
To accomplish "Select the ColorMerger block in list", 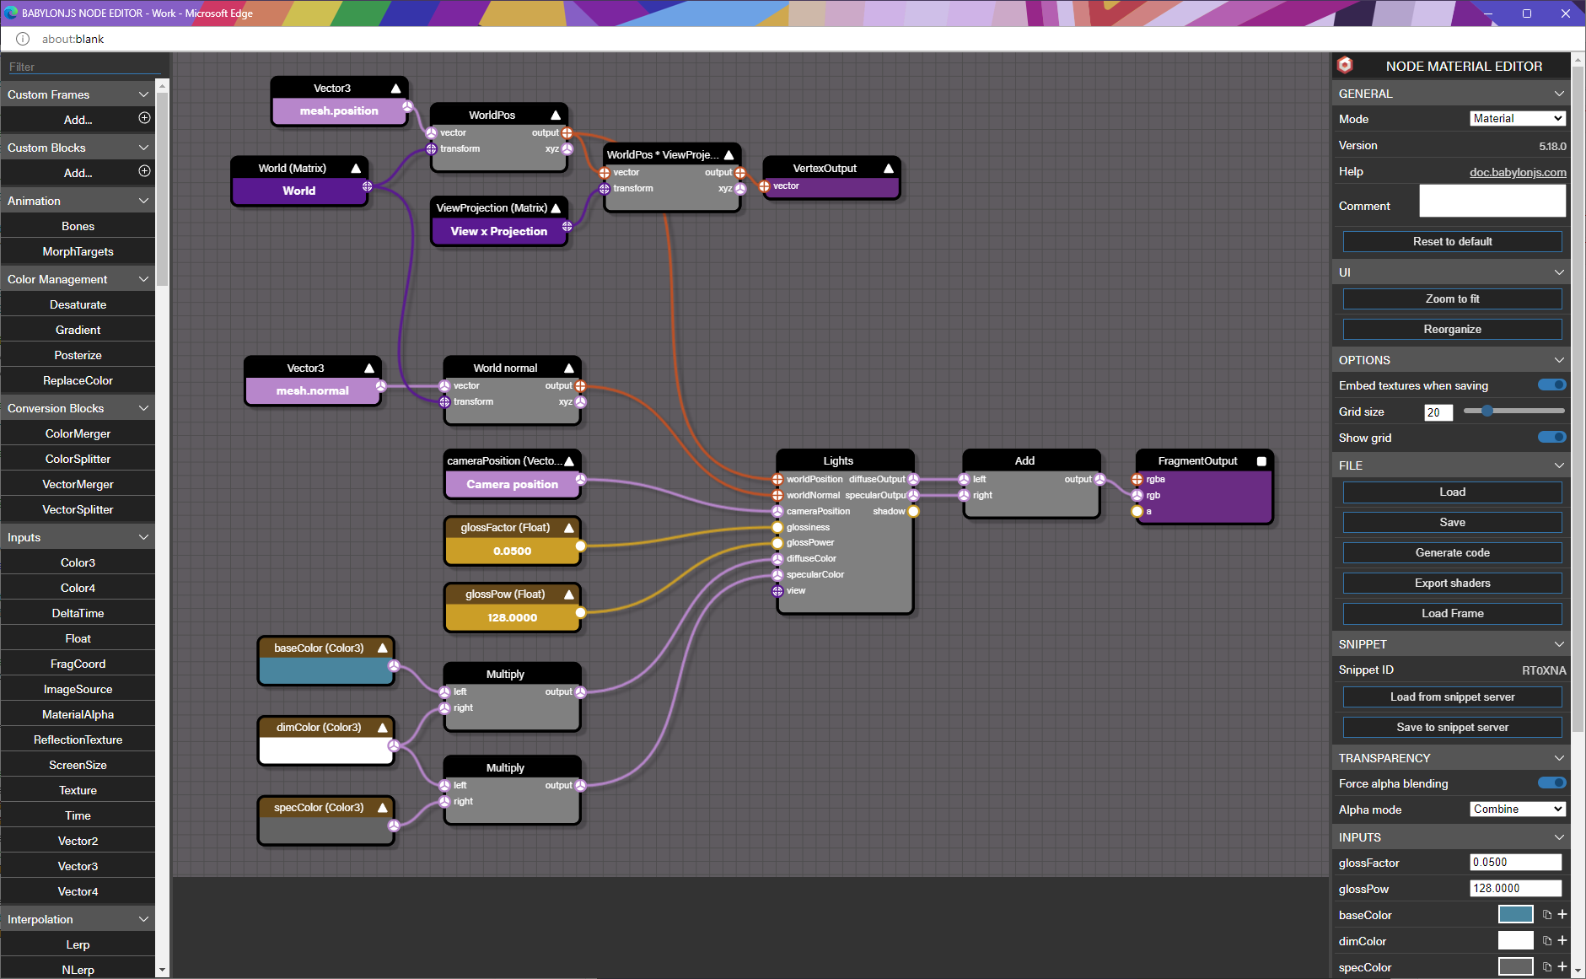I will click(78, 433).
